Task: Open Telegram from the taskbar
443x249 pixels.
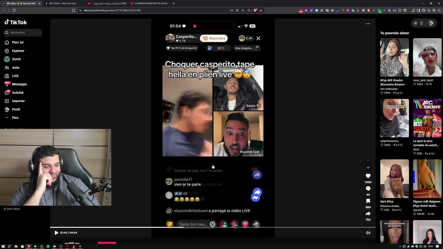Action: coord(35,247)
